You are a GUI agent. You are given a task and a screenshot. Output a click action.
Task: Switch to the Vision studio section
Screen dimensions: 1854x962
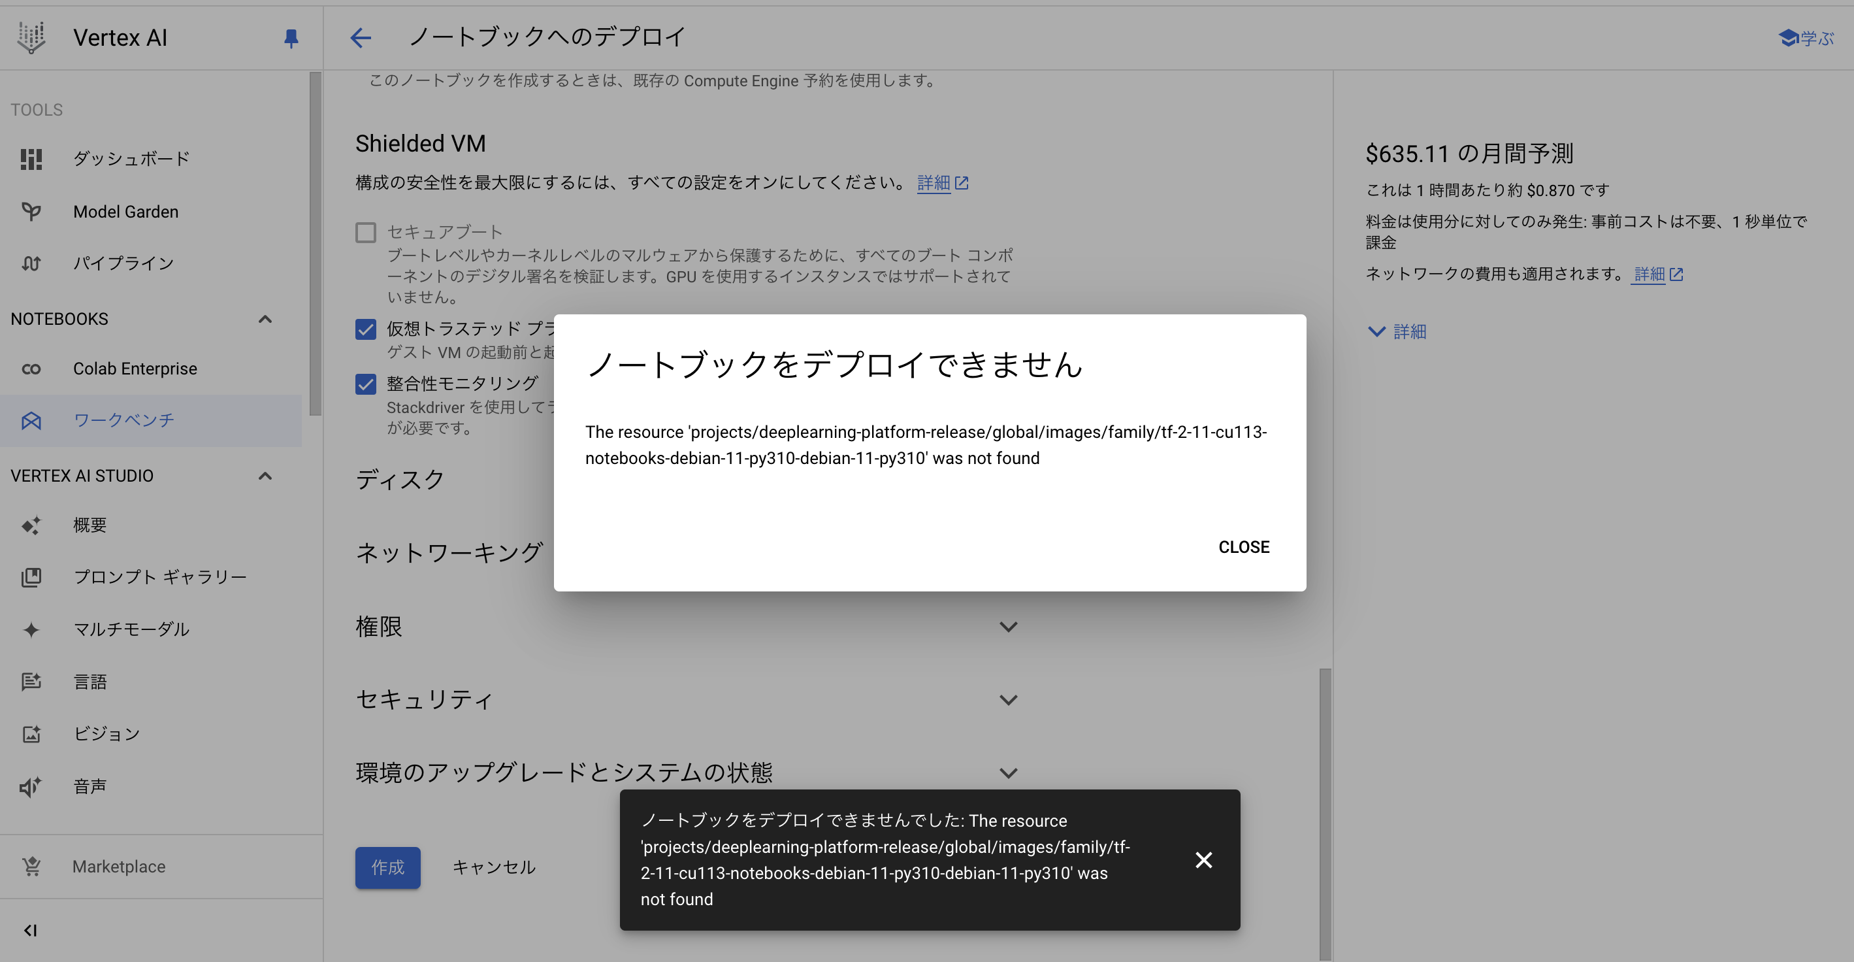(x=106, y=733)
